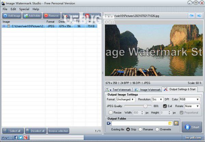Open the Help menu

[36, 9]
